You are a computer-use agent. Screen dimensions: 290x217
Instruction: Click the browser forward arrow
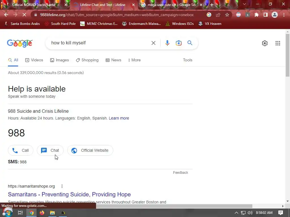(15, 15)
